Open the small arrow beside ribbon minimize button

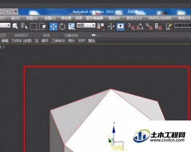tap(98, 35)
